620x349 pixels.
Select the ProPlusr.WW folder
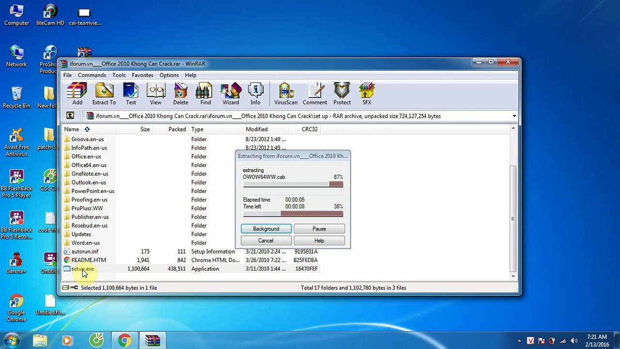(x=87, y=208)
